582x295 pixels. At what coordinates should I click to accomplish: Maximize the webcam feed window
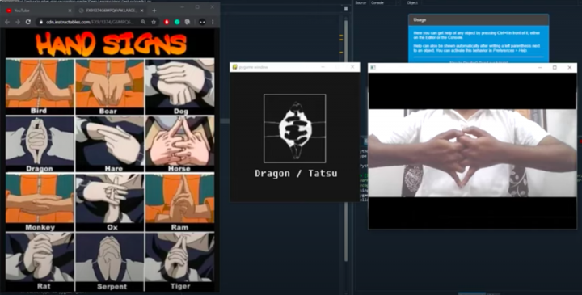coord(555,68)
